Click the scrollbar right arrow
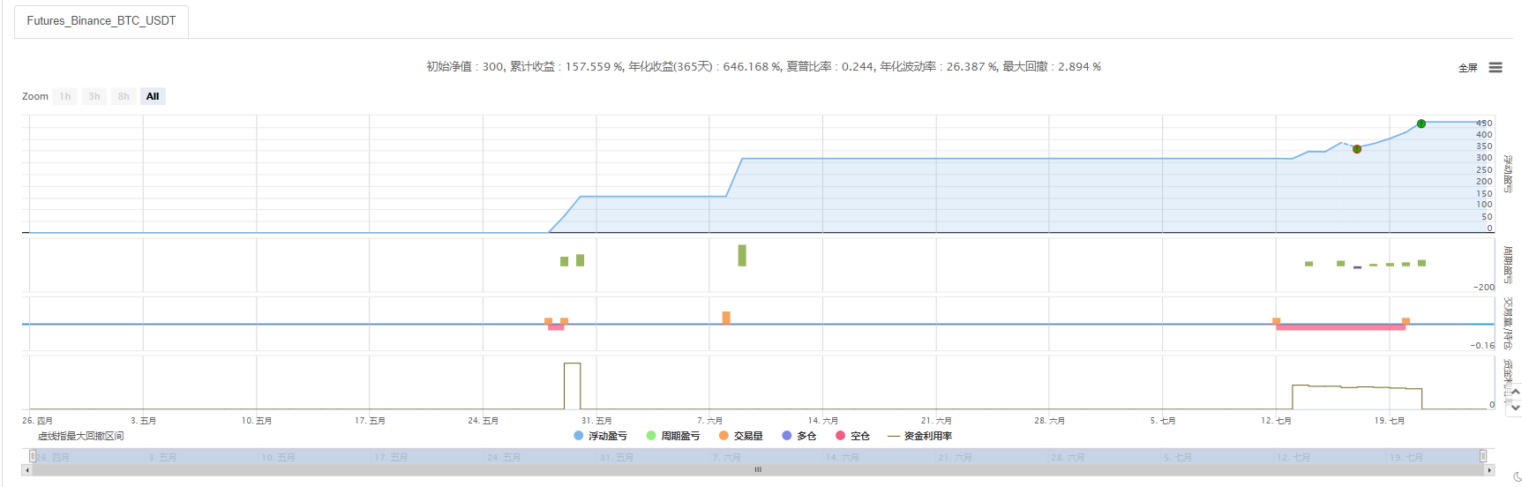 click(x=1490, y=470)
